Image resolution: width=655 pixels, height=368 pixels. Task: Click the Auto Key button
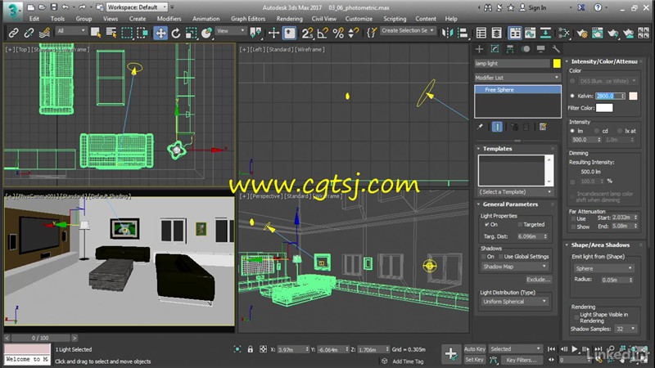(x=475, y=349)
